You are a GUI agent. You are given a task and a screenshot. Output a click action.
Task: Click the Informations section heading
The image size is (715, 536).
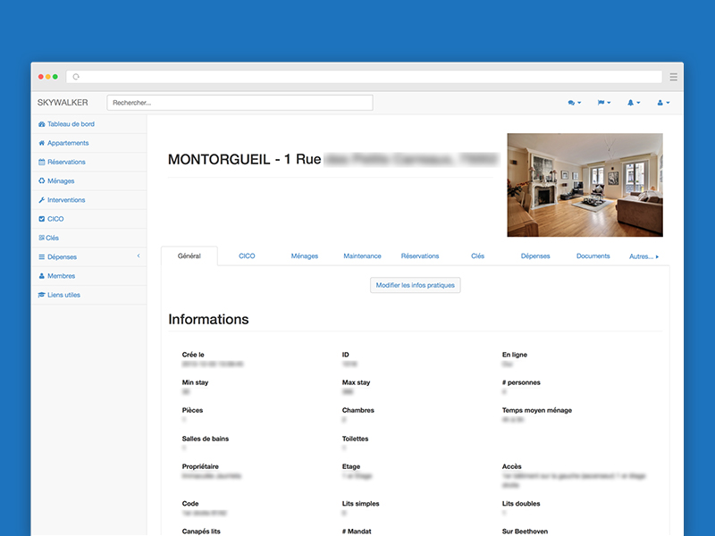click(208, 320)
